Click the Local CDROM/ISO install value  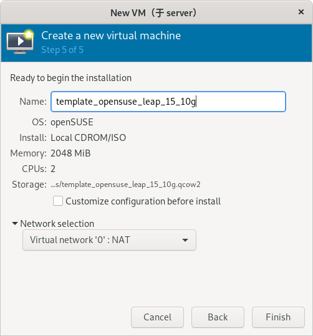coord(88,138)
